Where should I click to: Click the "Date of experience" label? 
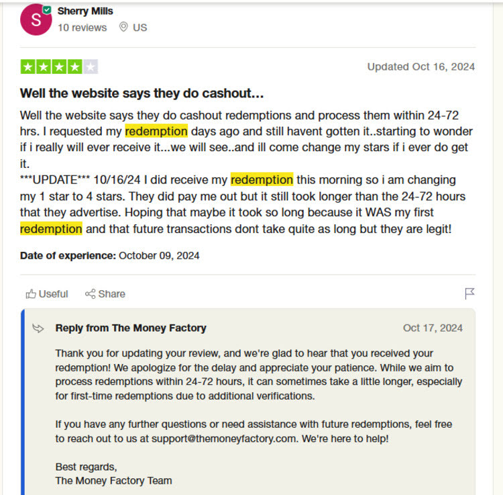pos(68,255)
